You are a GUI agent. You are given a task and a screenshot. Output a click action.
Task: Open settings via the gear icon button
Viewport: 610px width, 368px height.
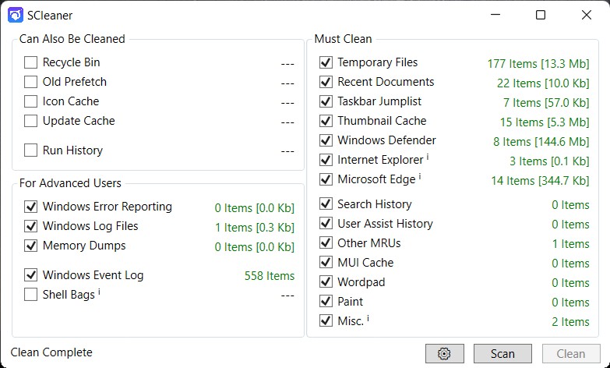click(444, 353)
